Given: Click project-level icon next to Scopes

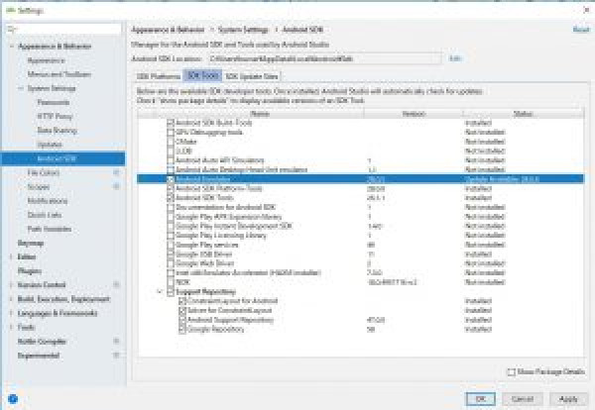Looking at the screenshot, I should click(116, 186).
